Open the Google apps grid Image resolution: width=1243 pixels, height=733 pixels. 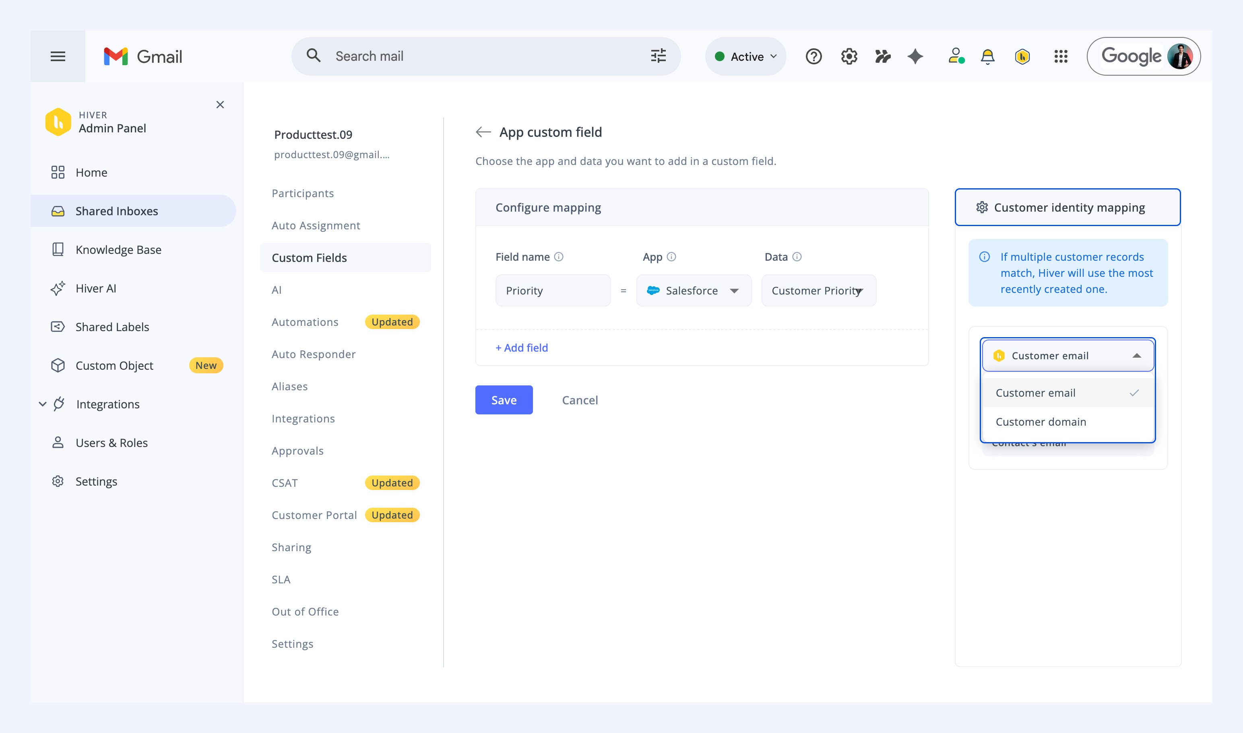[1061, 56]
